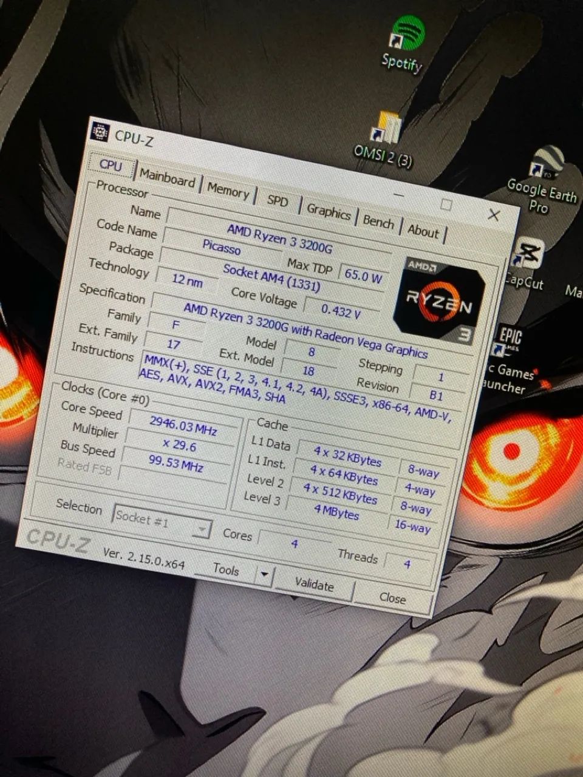Switch to the Graphics tab
583x777 pixels.
tap(329, 211)
